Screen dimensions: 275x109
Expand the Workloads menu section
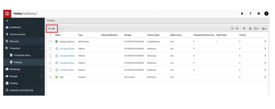[42, 69]
